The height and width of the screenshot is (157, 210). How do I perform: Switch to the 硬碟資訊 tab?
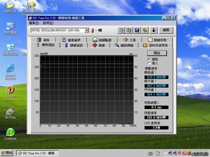[x=74, y=45]
